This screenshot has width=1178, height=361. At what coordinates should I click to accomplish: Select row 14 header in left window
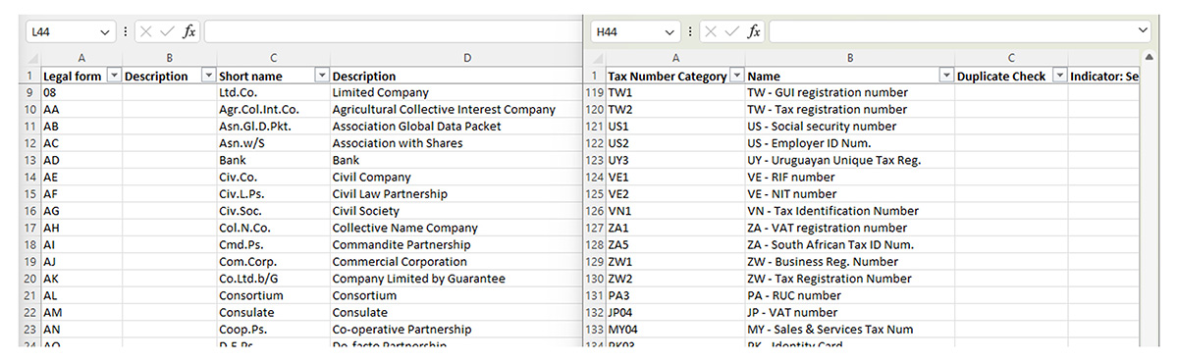click(x=30, y=178)
